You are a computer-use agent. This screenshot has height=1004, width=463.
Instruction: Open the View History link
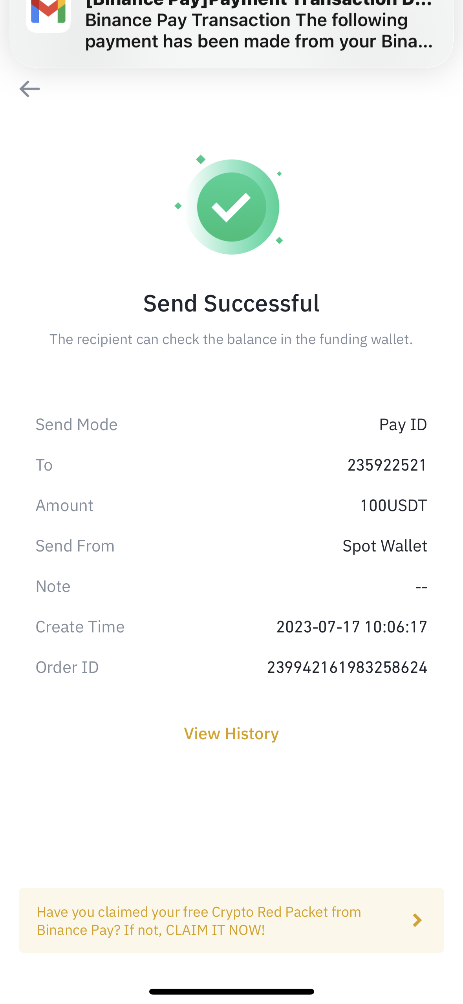231,734
